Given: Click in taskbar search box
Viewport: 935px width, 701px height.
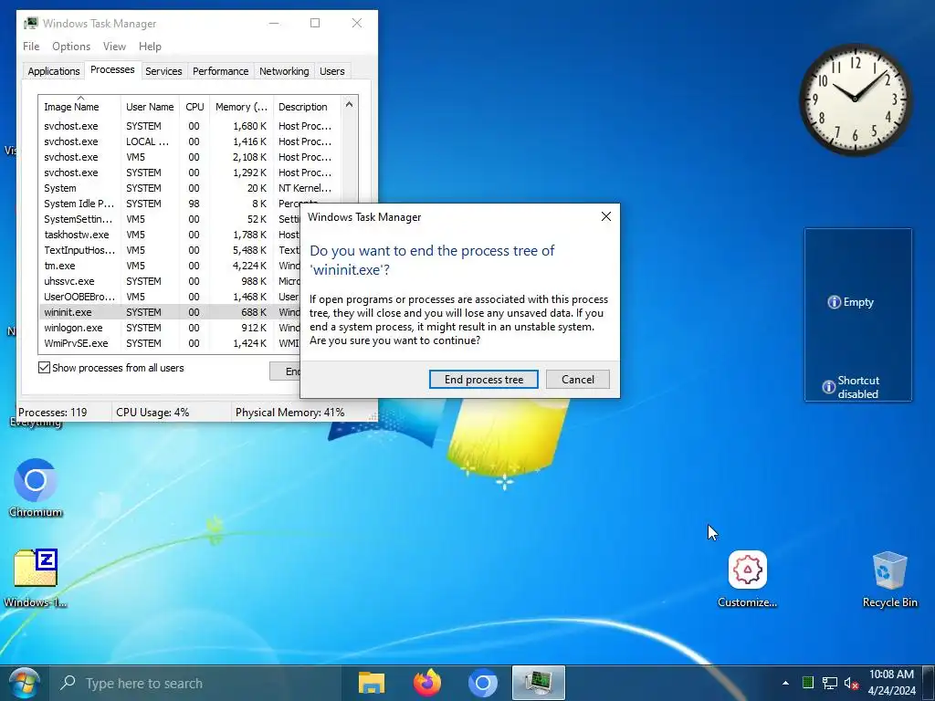Looking at the screenshot, I should coord(195,683).
